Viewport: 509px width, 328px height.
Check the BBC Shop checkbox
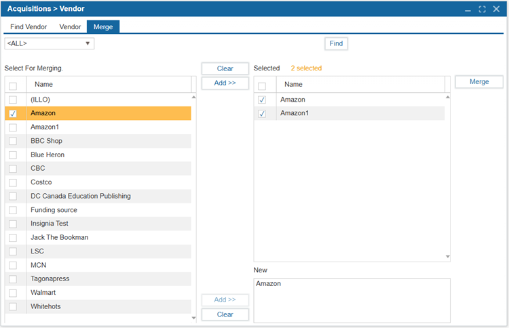(13, 142)
